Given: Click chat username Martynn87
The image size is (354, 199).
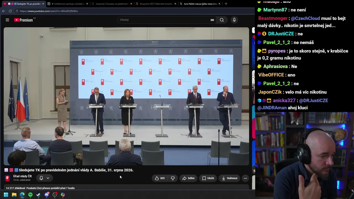Looking at the screenshot, I should [x=275, y=10].
